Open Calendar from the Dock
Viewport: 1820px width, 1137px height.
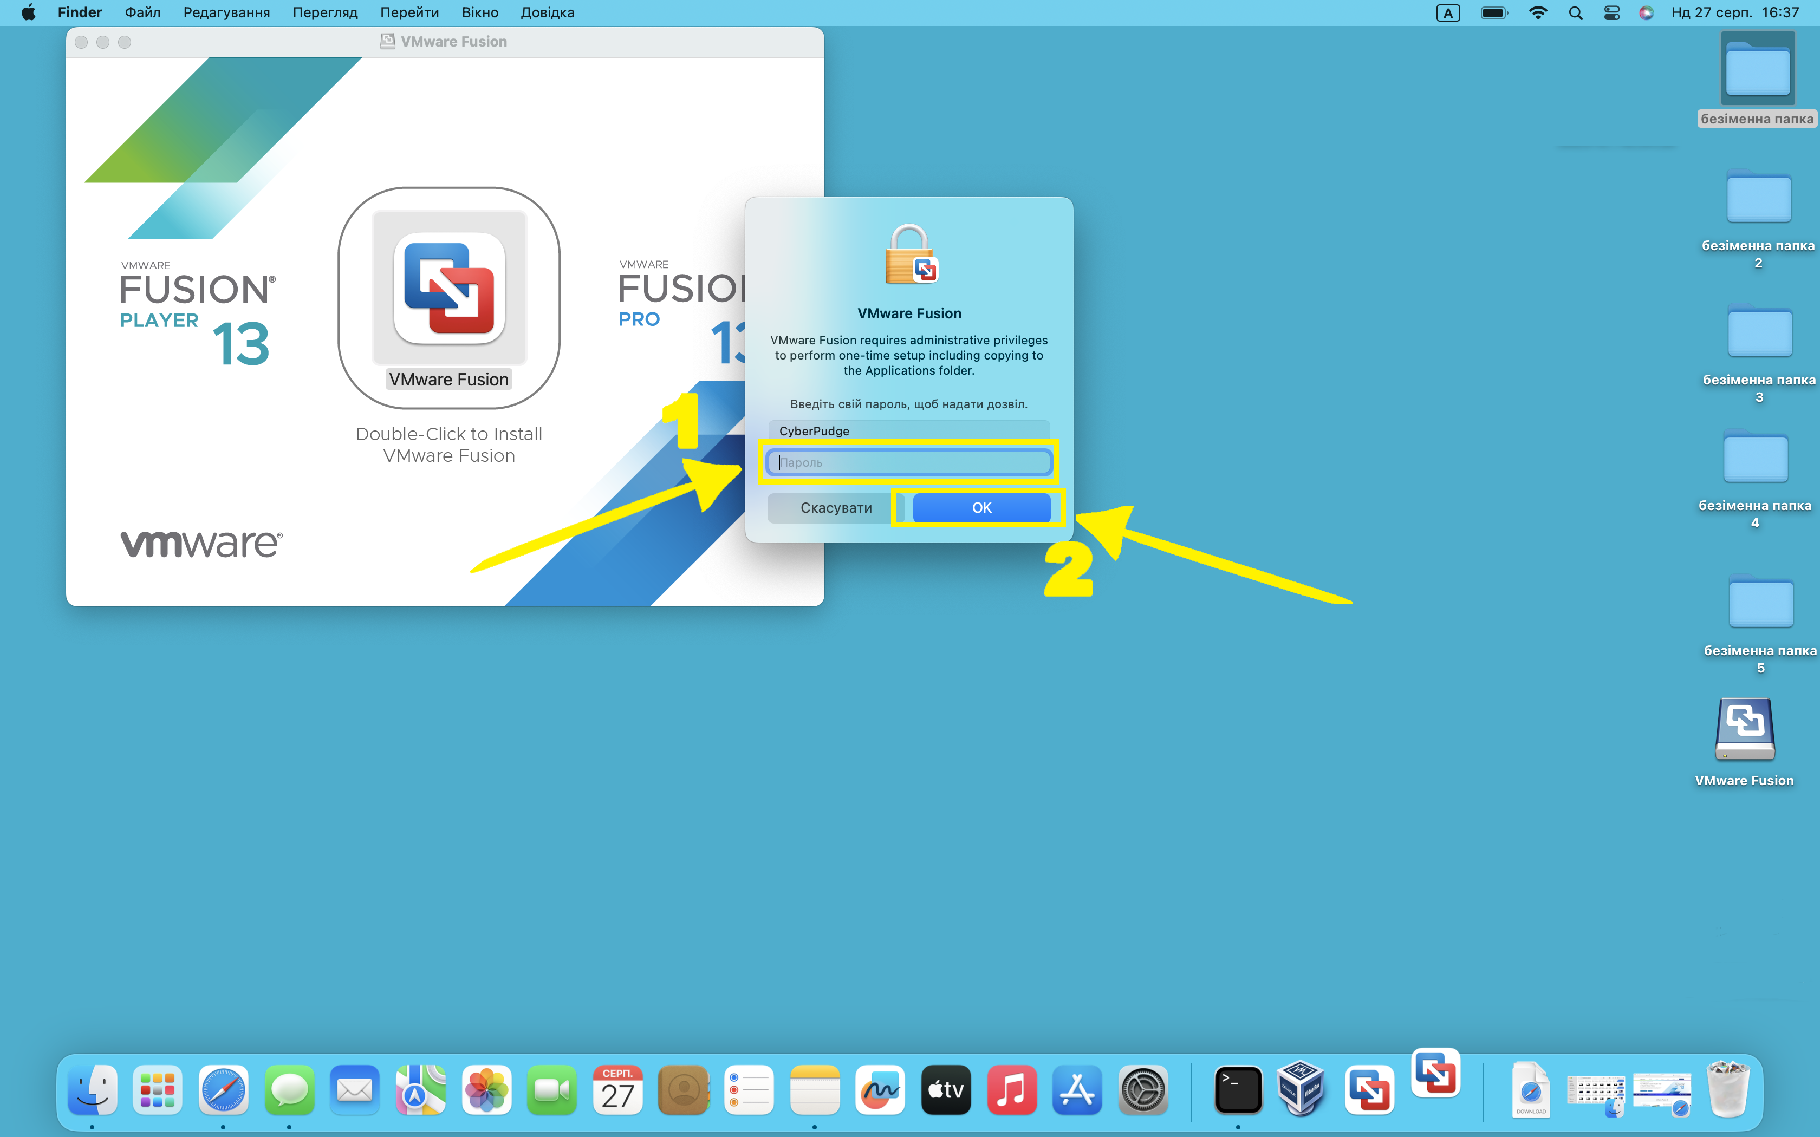[617, 1089]
